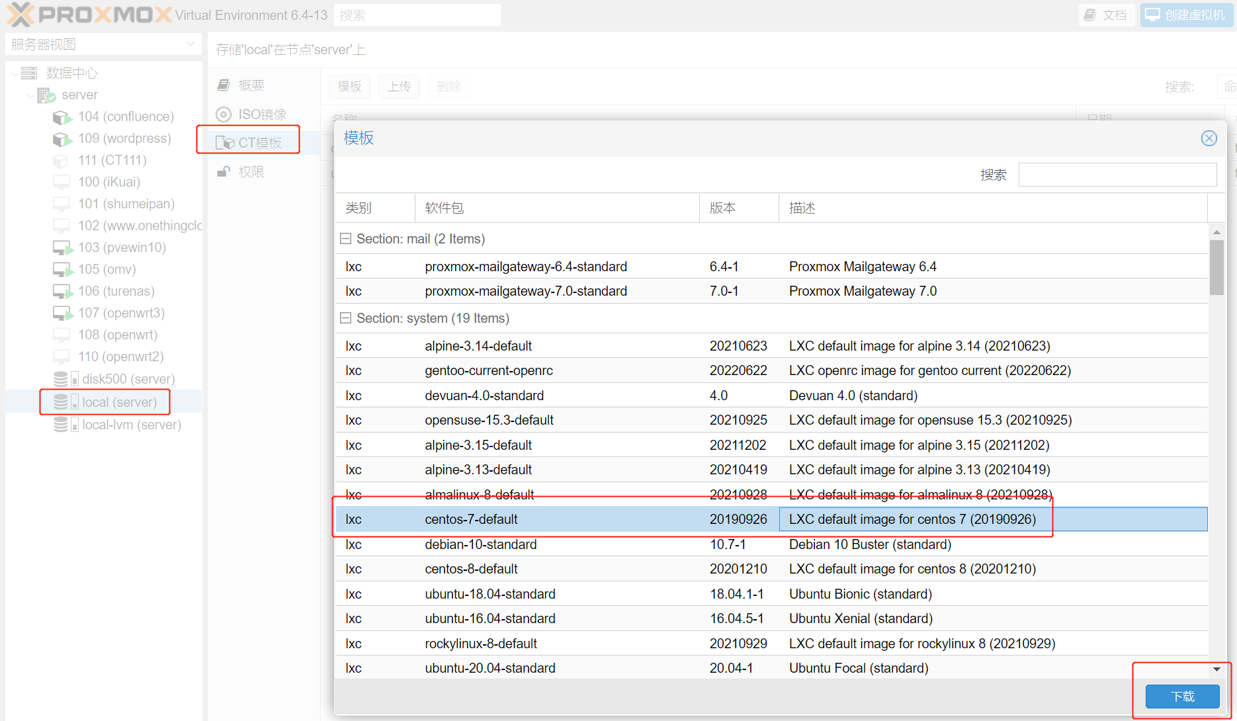Select devuan-4.0-standard row
Image resolution: width=1237 pixels, height=721 pixels.
(x=771, y=396)
